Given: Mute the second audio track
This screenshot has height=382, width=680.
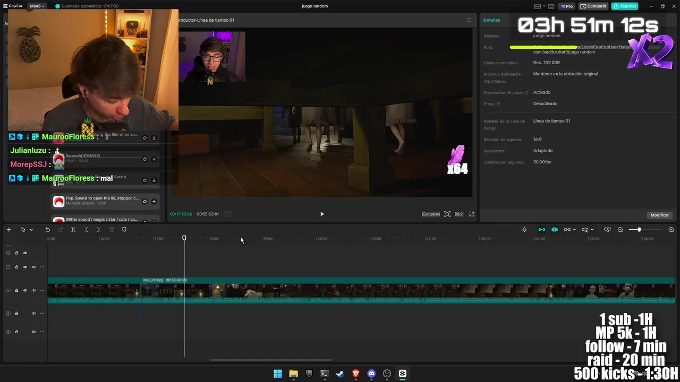Looking at the screenshot, I should tap(33, 332).
